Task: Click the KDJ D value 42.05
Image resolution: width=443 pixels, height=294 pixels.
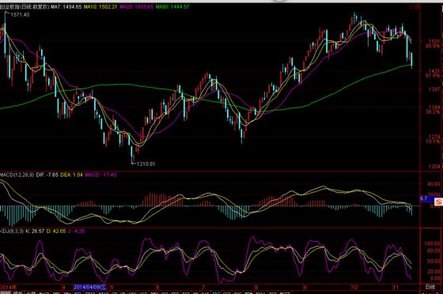Action: click(x=56, y=231)
